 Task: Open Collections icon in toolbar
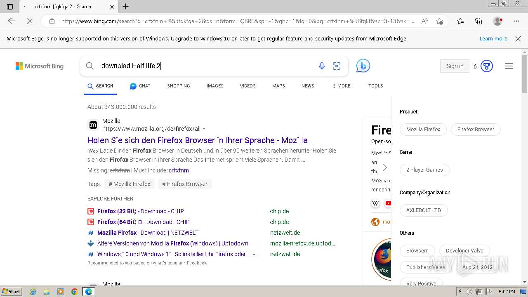pyautogui.click(x=478, y=21)
